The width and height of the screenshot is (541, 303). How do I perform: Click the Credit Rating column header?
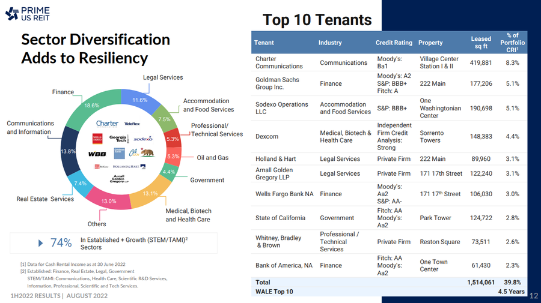[394, 43]
